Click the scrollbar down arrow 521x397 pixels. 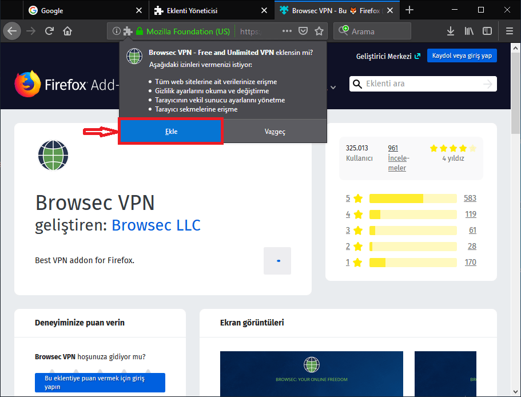point(515,392)
